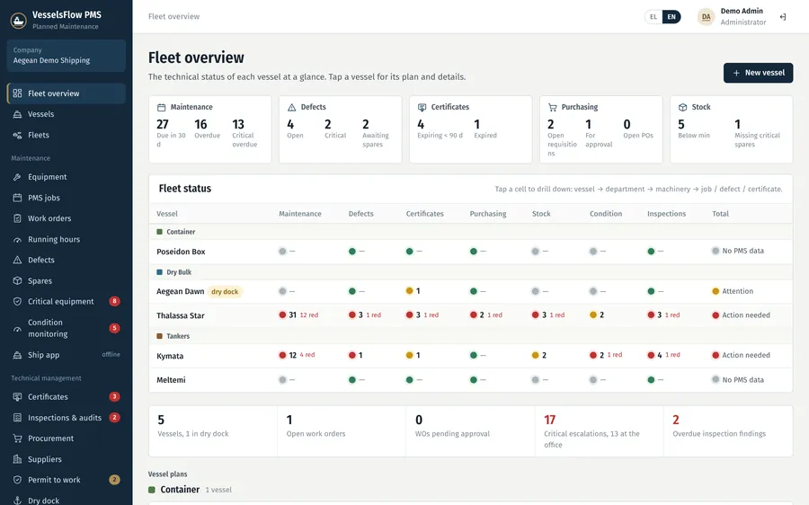The height and width of the screenshot is (505, 809).
Task: Open the Poseidon Box vessel row
Action: tap(470, 252)
